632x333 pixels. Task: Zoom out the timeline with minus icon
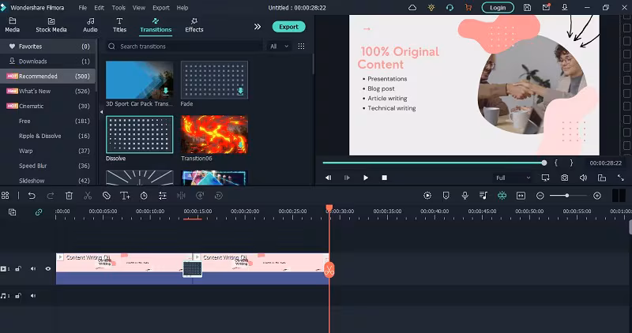(x=540, y=196)
